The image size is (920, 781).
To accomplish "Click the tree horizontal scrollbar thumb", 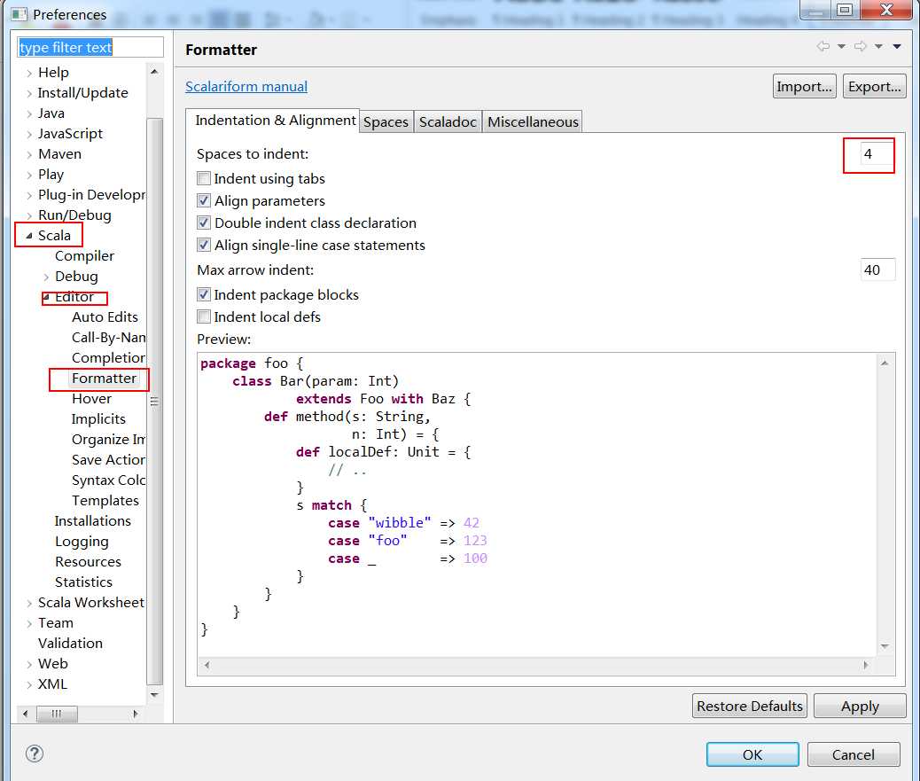I will (x=57, y=714).
